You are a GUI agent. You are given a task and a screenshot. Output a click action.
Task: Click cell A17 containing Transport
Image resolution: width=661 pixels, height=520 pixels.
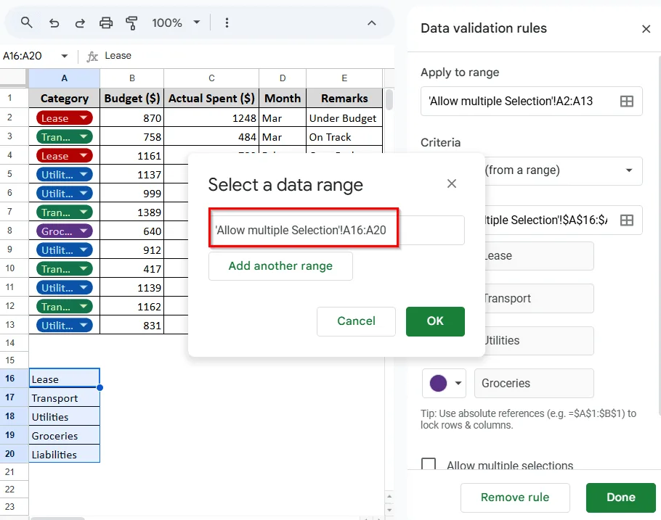[65, 398]
